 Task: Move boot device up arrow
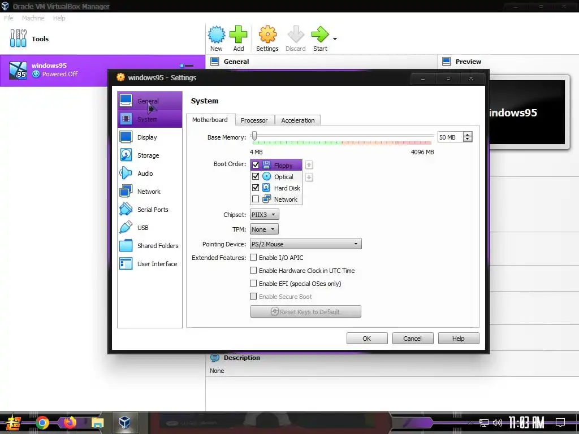point(309,164)
